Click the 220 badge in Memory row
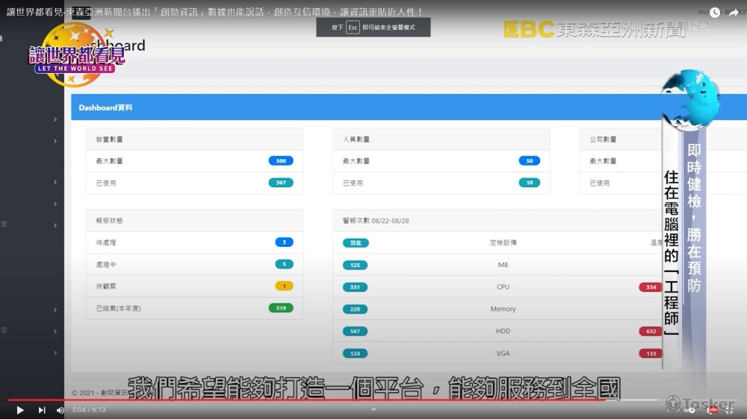Image resolution: width=747 pixels, height=419 pixels. (x=355, y=309)
